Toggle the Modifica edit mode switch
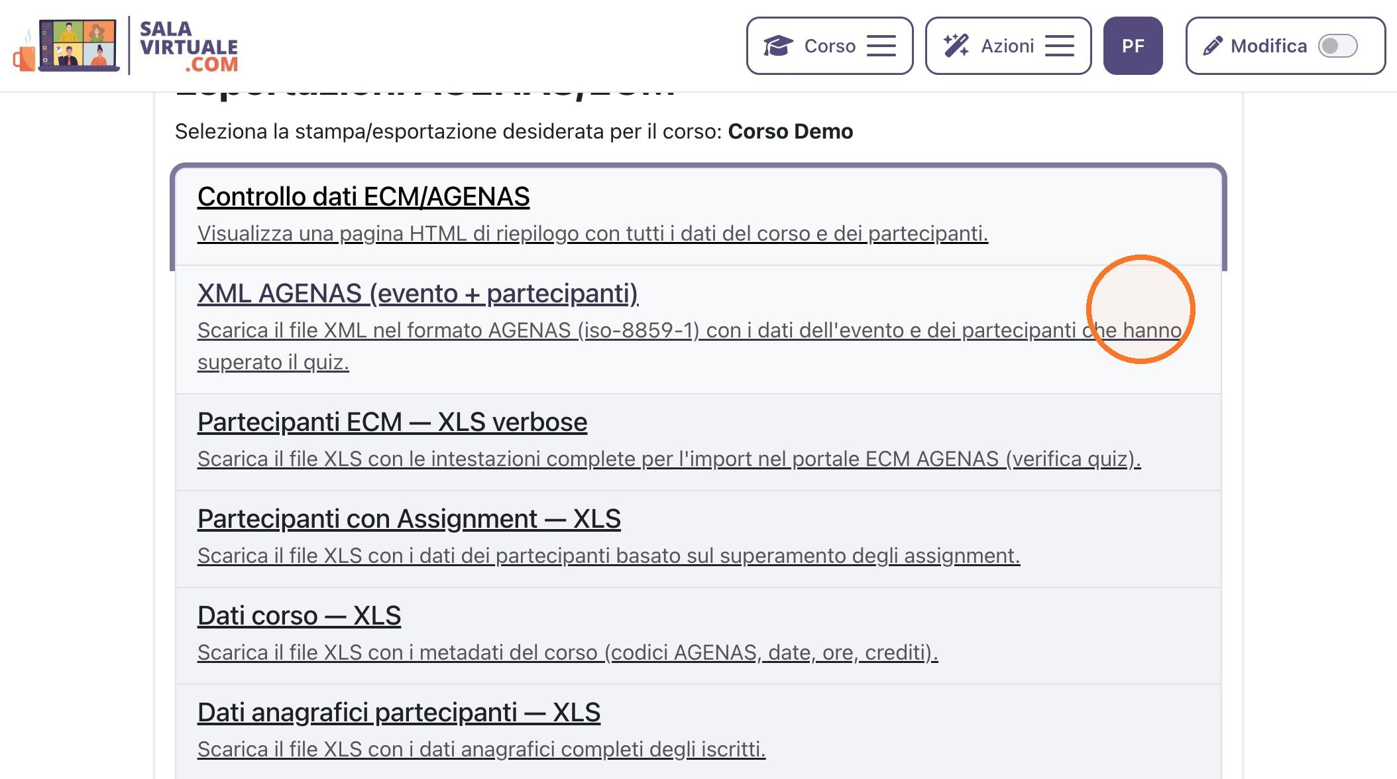 pos(1337,46)
